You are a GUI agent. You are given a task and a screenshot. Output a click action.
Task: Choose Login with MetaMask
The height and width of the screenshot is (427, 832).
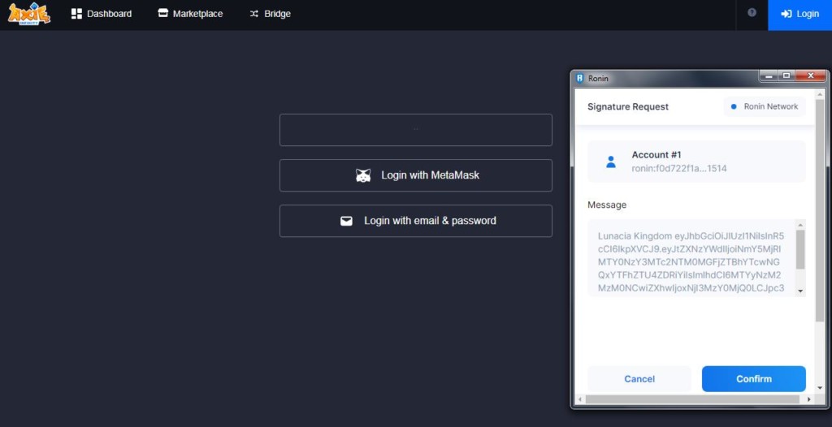tap(415, 175)
